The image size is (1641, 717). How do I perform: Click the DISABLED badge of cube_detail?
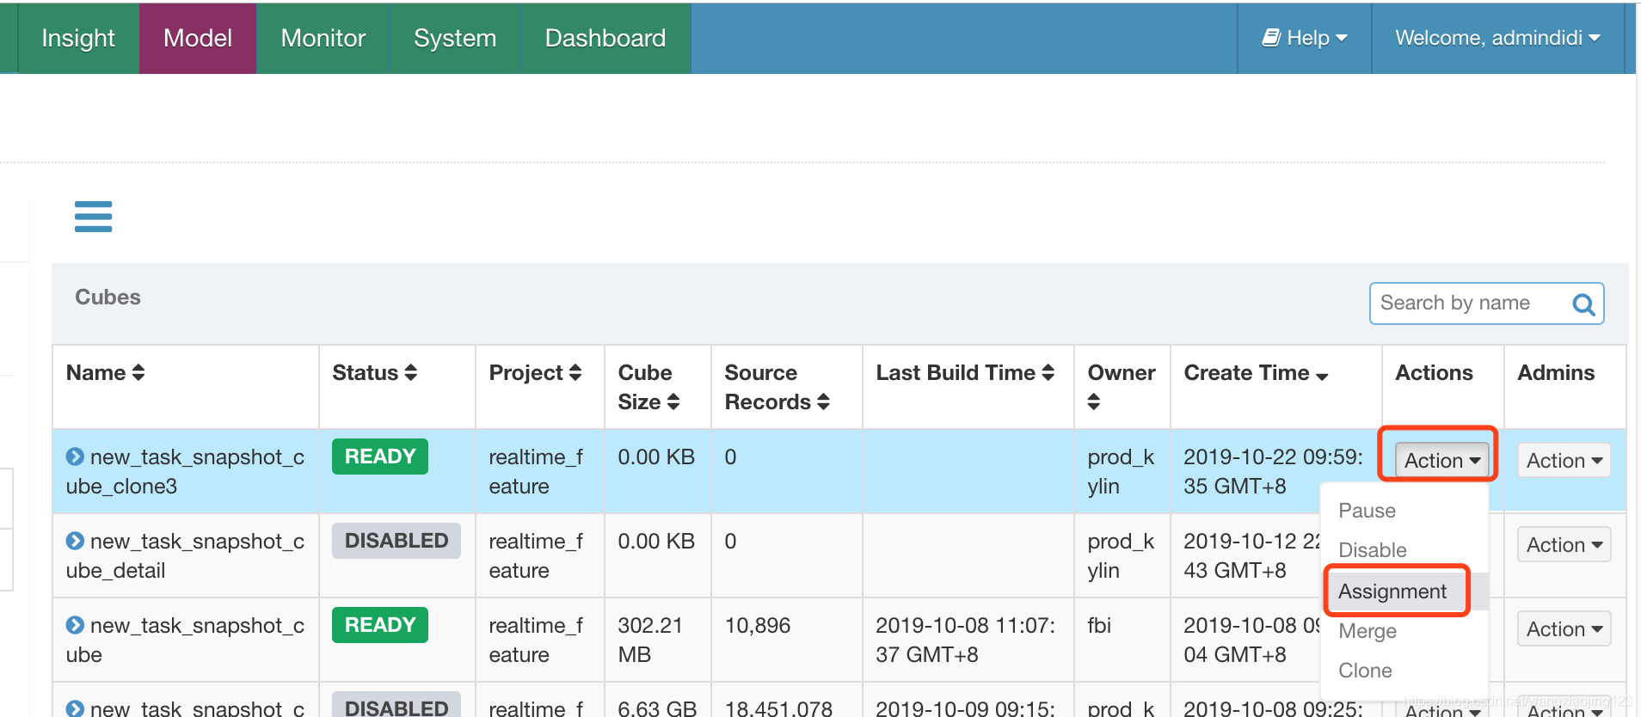pos(396,541)
